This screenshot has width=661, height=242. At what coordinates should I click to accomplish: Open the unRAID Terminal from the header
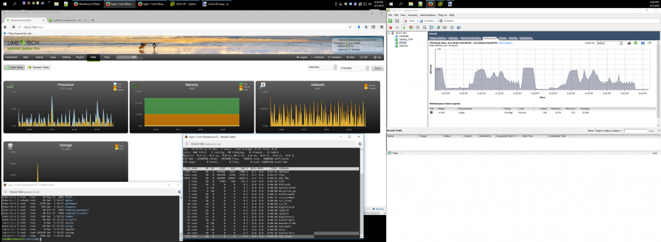point(318,57)
